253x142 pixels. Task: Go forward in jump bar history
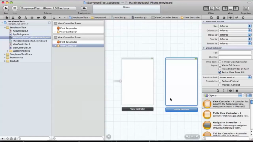[x=64, y=17]
